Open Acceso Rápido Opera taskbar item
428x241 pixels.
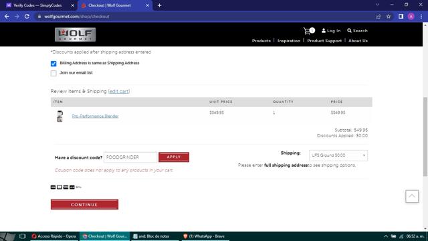(x=53, y=236)
